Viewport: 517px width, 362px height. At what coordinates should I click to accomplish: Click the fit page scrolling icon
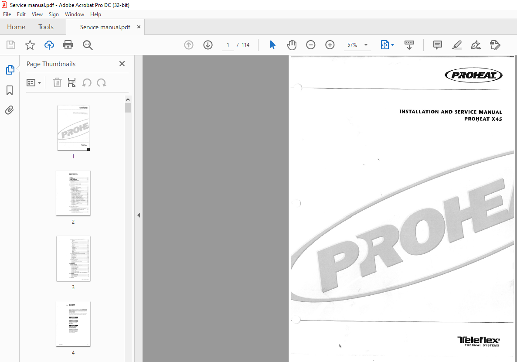385,45
